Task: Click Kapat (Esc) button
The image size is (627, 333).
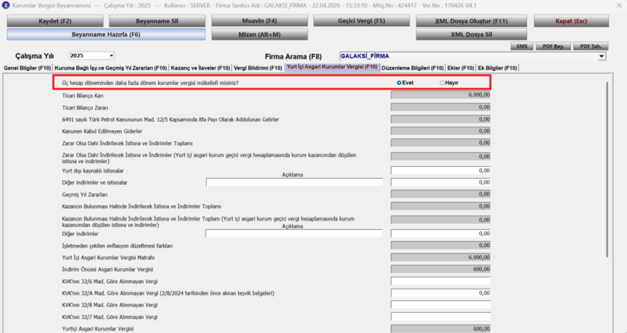Action: click(571, 21)
